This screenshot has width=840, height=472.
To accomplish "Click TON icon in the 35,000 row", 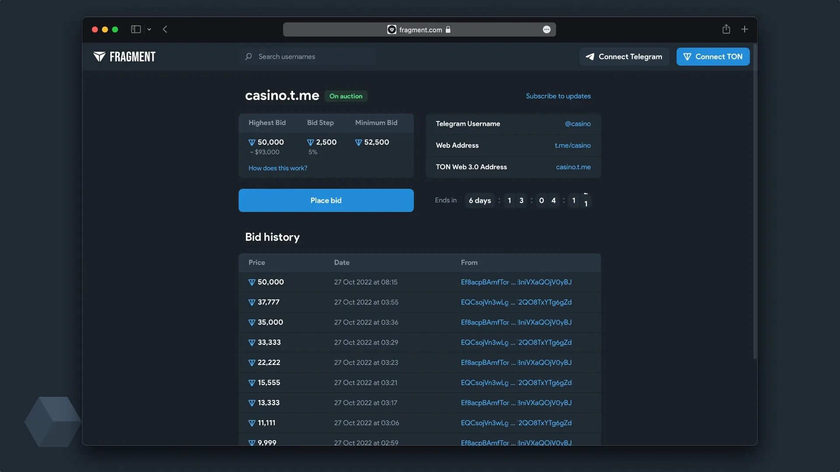I will 252,323.
